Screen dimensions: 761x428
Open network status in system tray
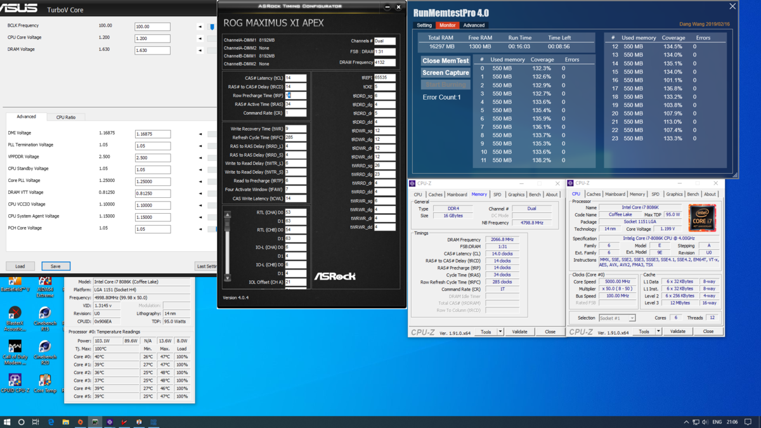click(696, 422)
